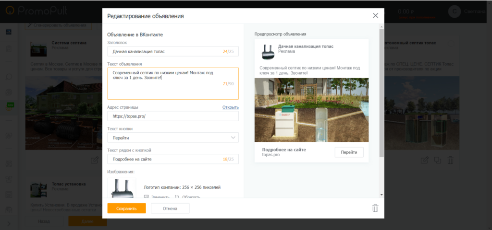Expand the sidebar with bottom chevron
This screenshot has width=492, height=230.
click(x=9, y=223)
